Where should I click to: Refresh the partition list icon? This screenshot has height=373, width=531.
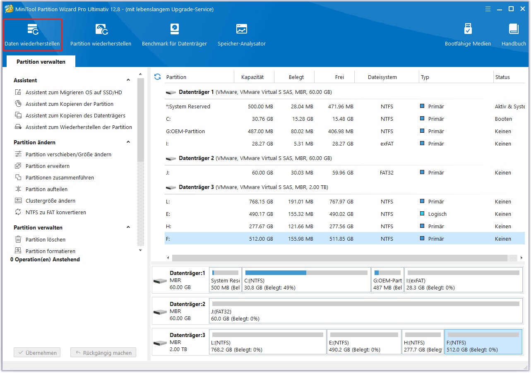pyautogui.click(x=157, y=77)
